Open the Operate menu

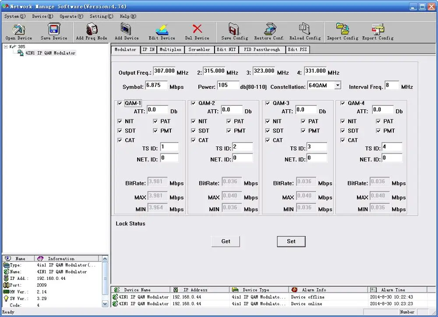tap(71, 17)
